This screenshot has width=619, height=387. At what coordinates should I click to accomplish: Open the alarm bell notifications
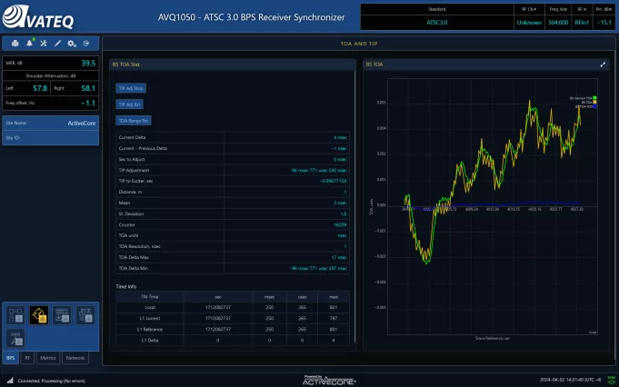[30, 43]
